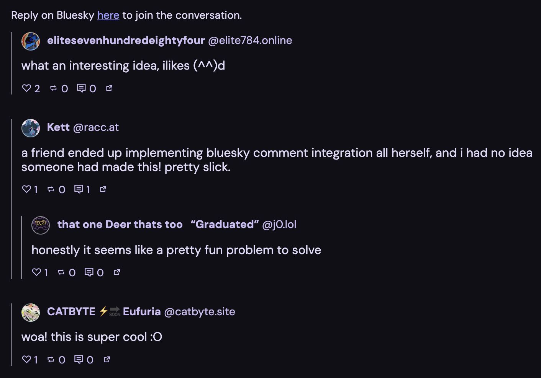
Task: Click the repost icon on Kett's comment
Action: 51,189
